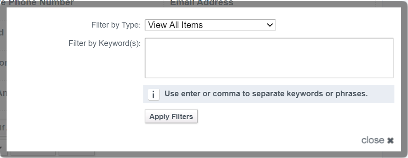Screen dimensions: 408x158
Task: Click the dimmed overlay right of the dialog
Action: point(404,78)
